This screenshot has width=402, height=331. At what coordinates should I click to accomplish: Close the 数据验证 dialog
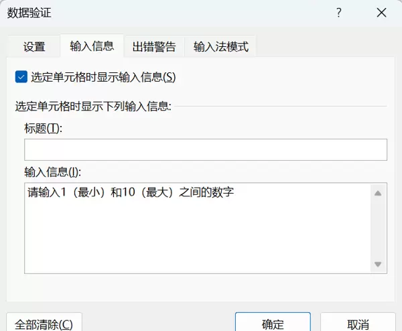[x=381, y=13]
